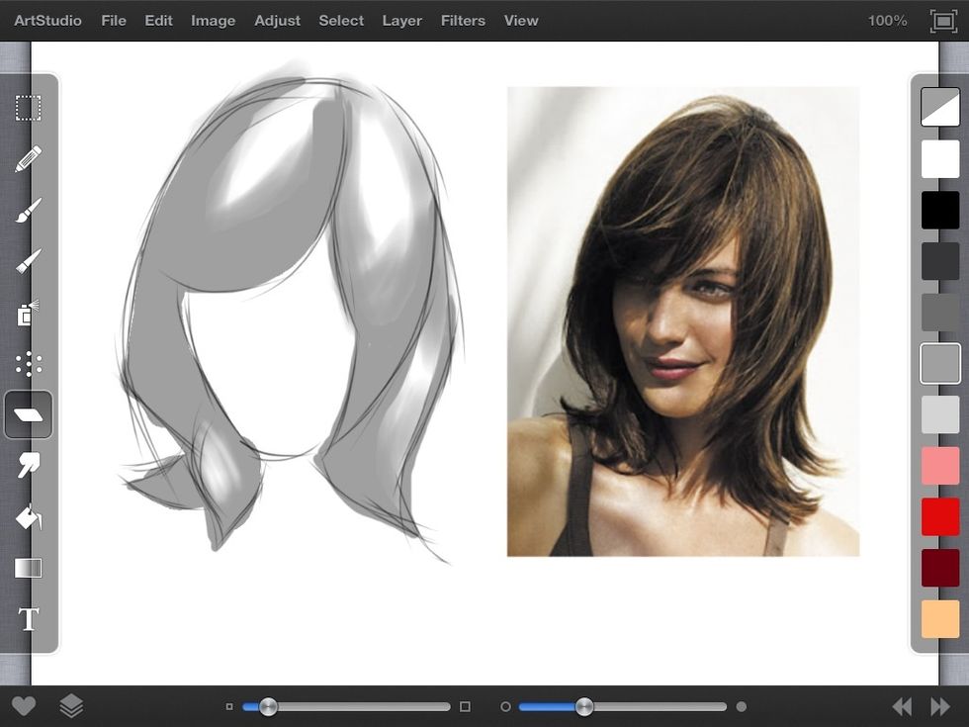Pick the black color swatch
Image resolution: width=969 pixels, height=727 pixels.
pyautogui.click(x=940, y=210)
